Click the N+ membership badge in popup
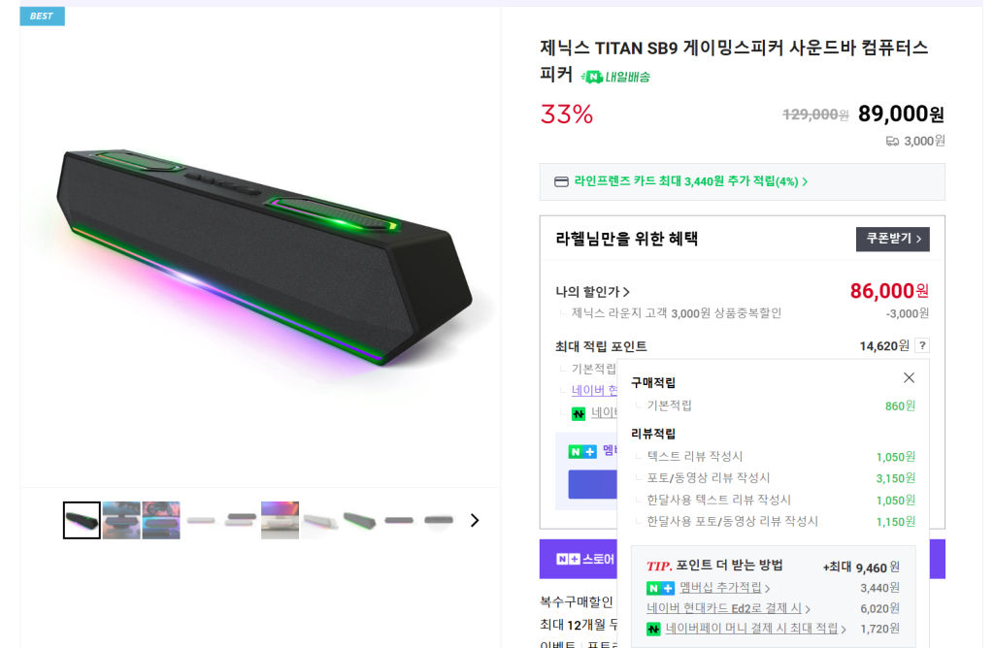Viewport: 994px width, 648px height. click(x=660, y=588)
